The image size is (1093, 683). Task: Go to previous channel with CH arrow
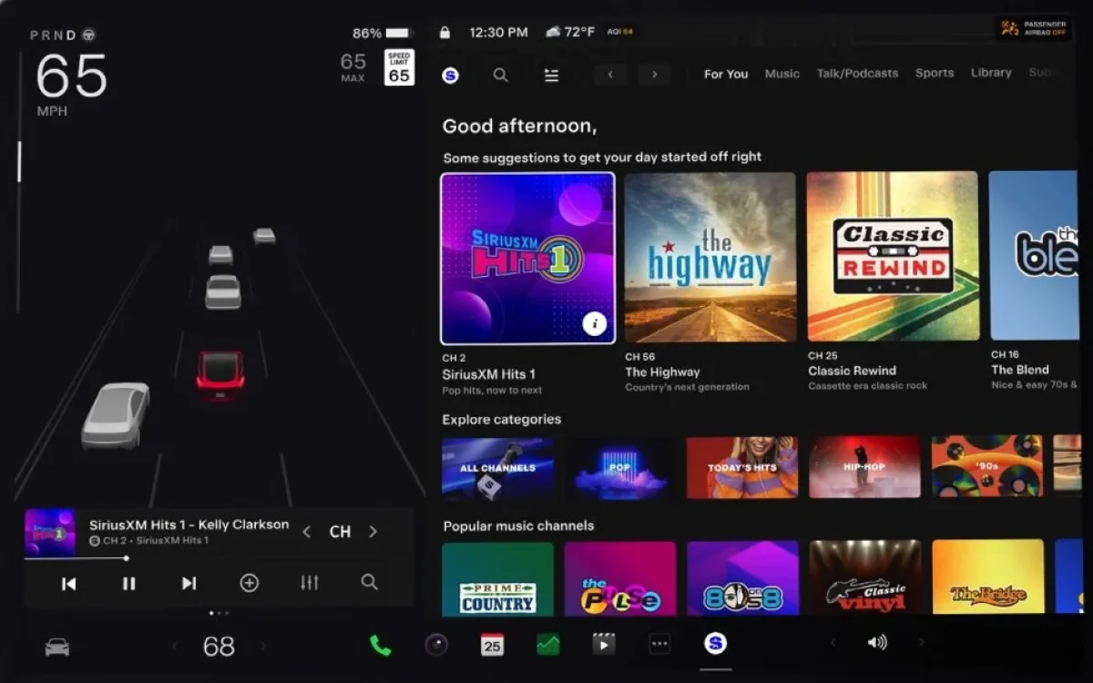307,532
